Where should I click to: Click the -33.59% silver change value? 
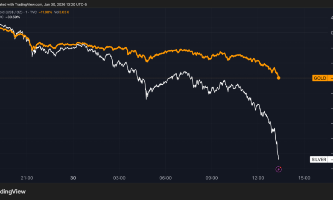click(x=13, y=17)
